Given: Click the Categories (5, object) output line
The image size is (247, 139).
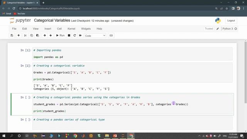Looking at the screenshot, I should tap(71, 89).
